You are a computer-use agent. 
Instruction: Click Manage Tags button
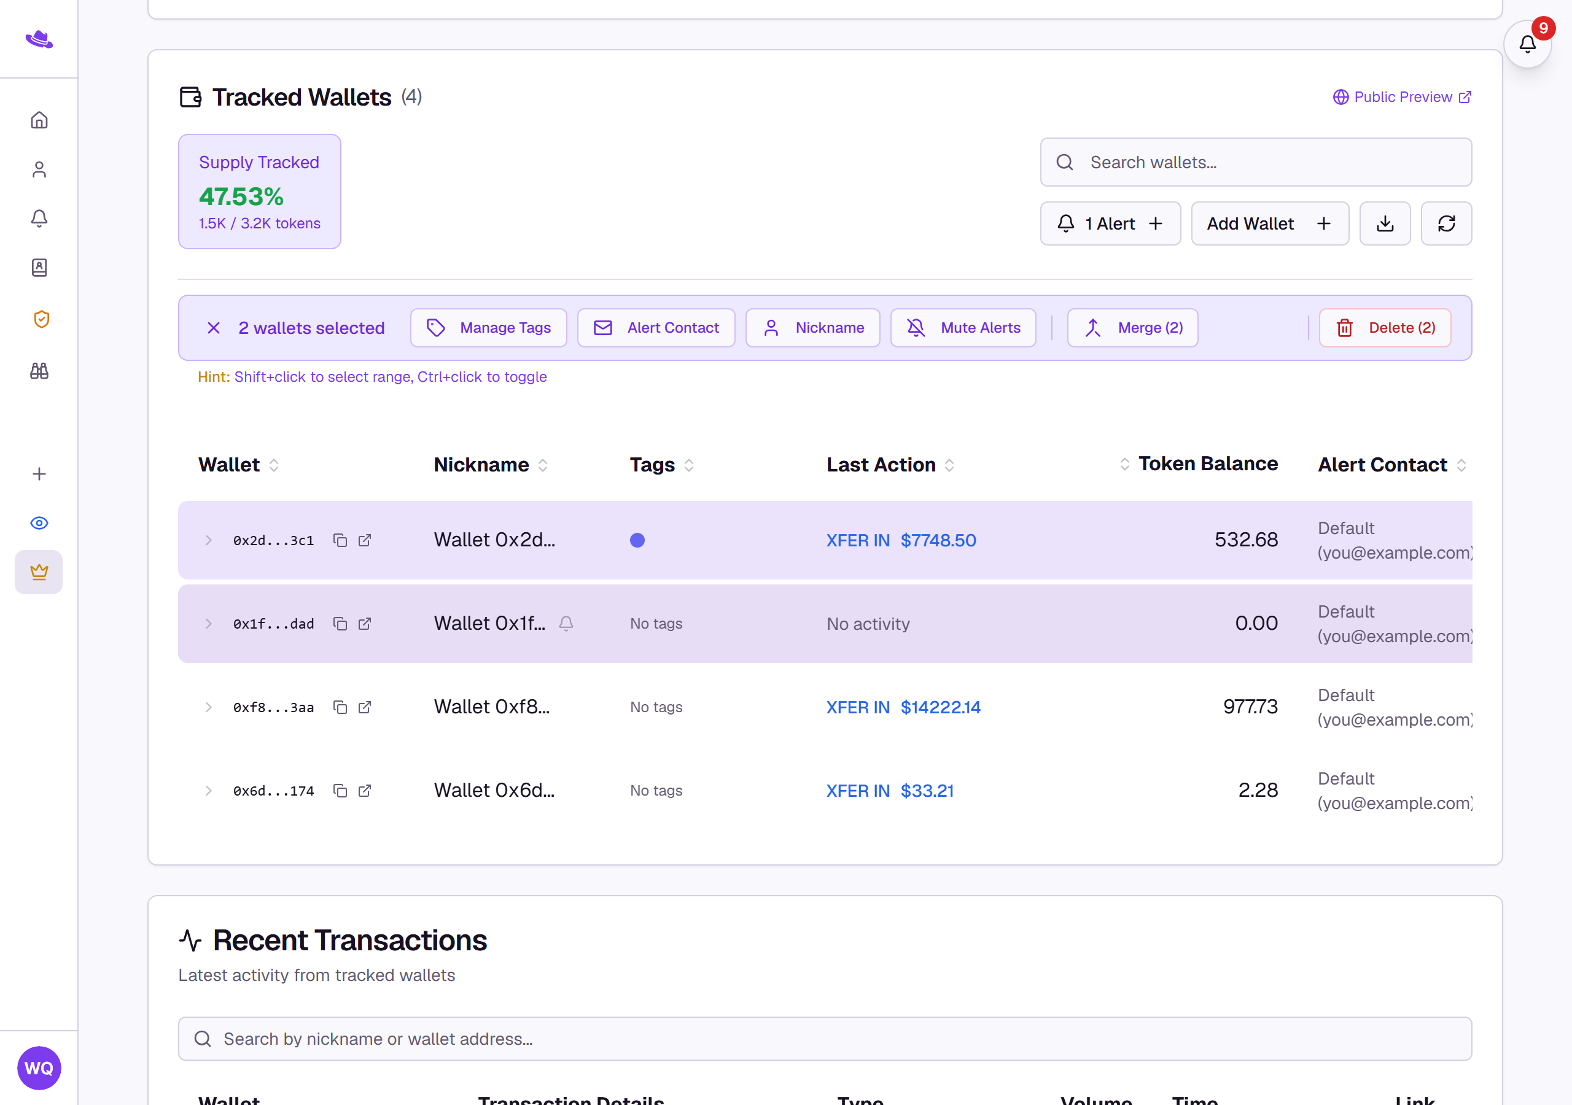pyautogui.click(x=489, y=328)
